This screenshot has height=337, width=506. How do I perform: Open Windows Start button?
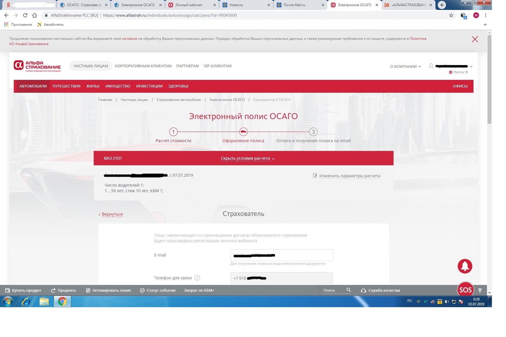click(8, 301)
